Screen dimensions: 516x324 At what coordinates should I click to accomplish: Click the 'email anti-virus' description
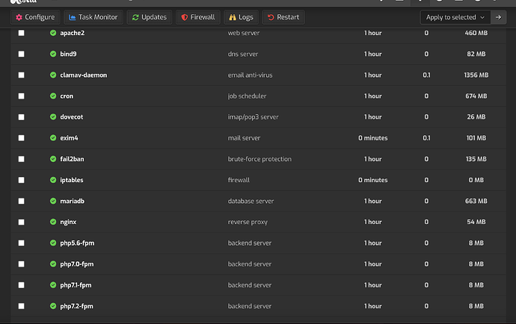(250, 75)
